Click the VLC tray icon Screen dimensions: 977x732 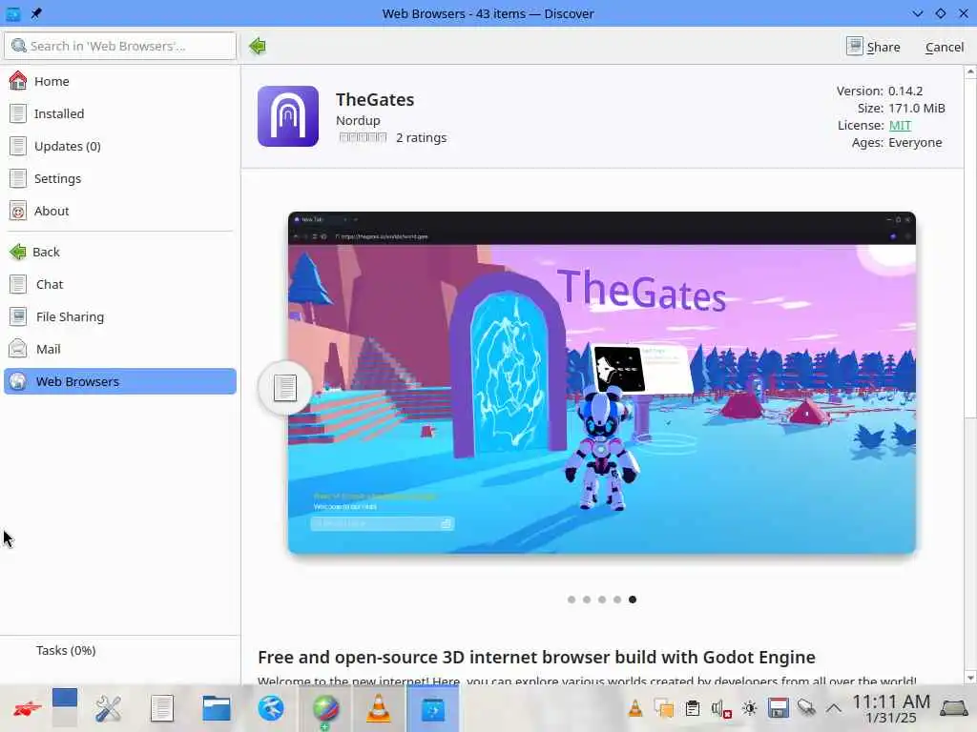coord(634,708)
